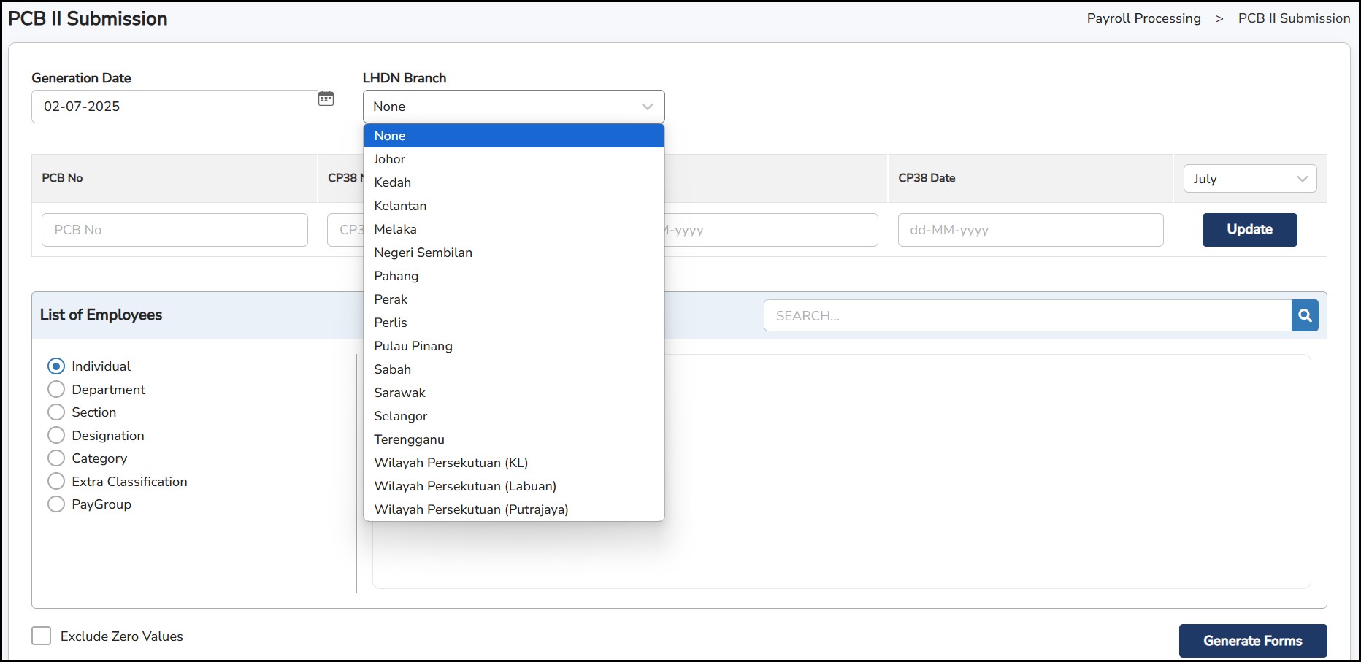
Task: Pick Wilayah Persekutuan (KL) option
Action: 451,463
